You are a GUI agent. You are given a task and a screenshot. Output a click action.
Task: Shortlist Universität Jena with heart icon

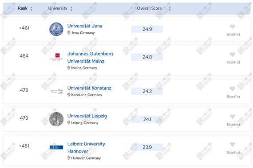[232, 27]
